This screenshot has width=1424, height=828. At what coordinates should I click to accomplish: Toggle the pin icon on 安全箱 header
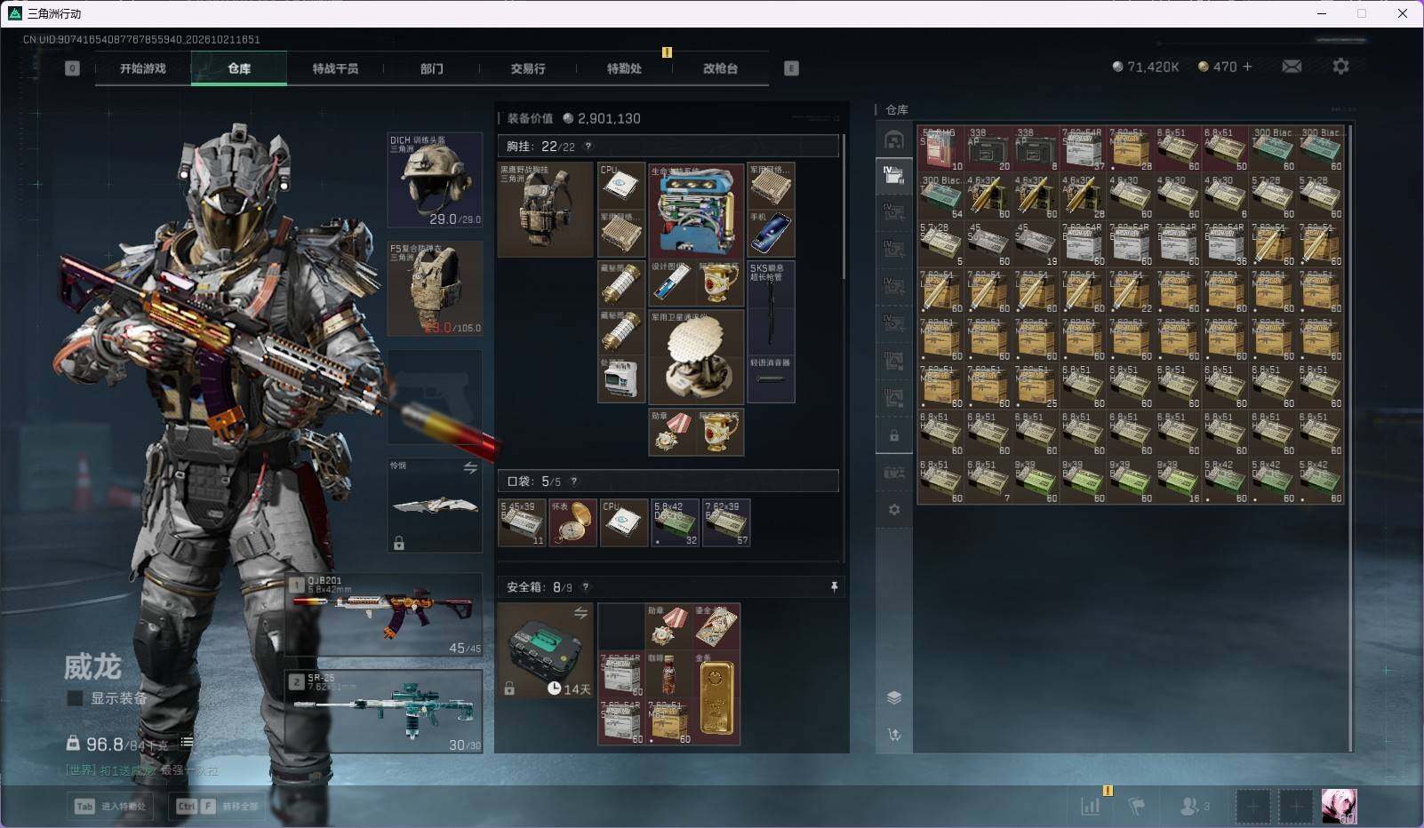[834, 587]
